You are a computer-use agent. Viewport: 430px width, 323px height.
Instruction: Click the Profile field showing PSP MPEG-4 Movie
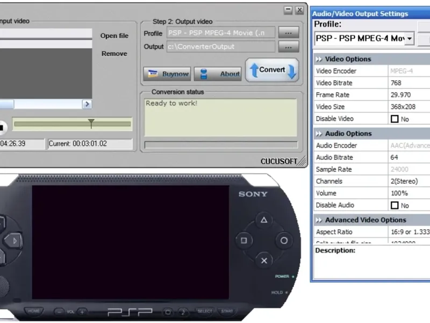pyautogui.click(x=221, y=33)
